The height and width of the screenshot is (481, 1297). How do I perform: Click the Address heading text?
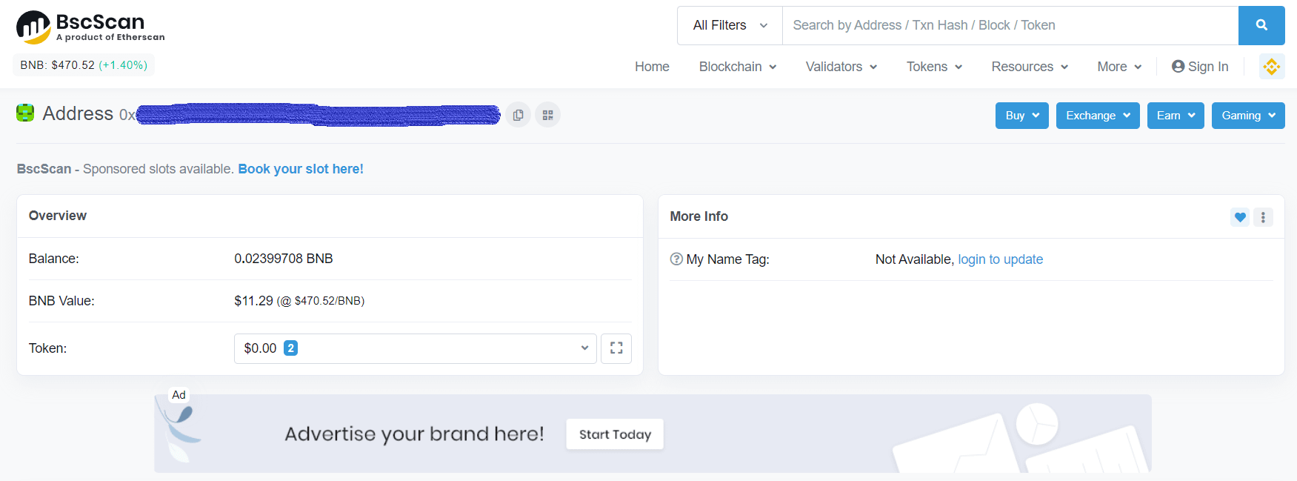tap(78, 113)
